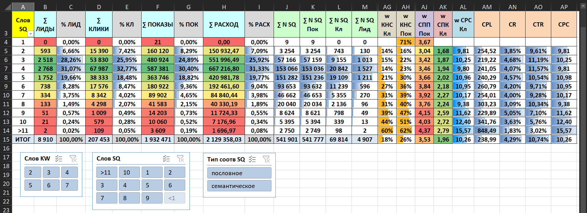Toggle the пословное slicer item

pyautogui.click(x=239, y=173)
